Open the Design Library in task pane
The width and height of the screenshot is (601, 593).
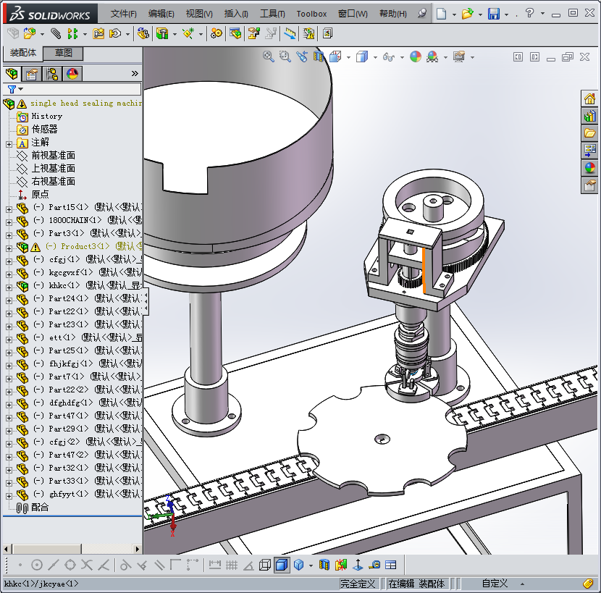tap(590, 116)
